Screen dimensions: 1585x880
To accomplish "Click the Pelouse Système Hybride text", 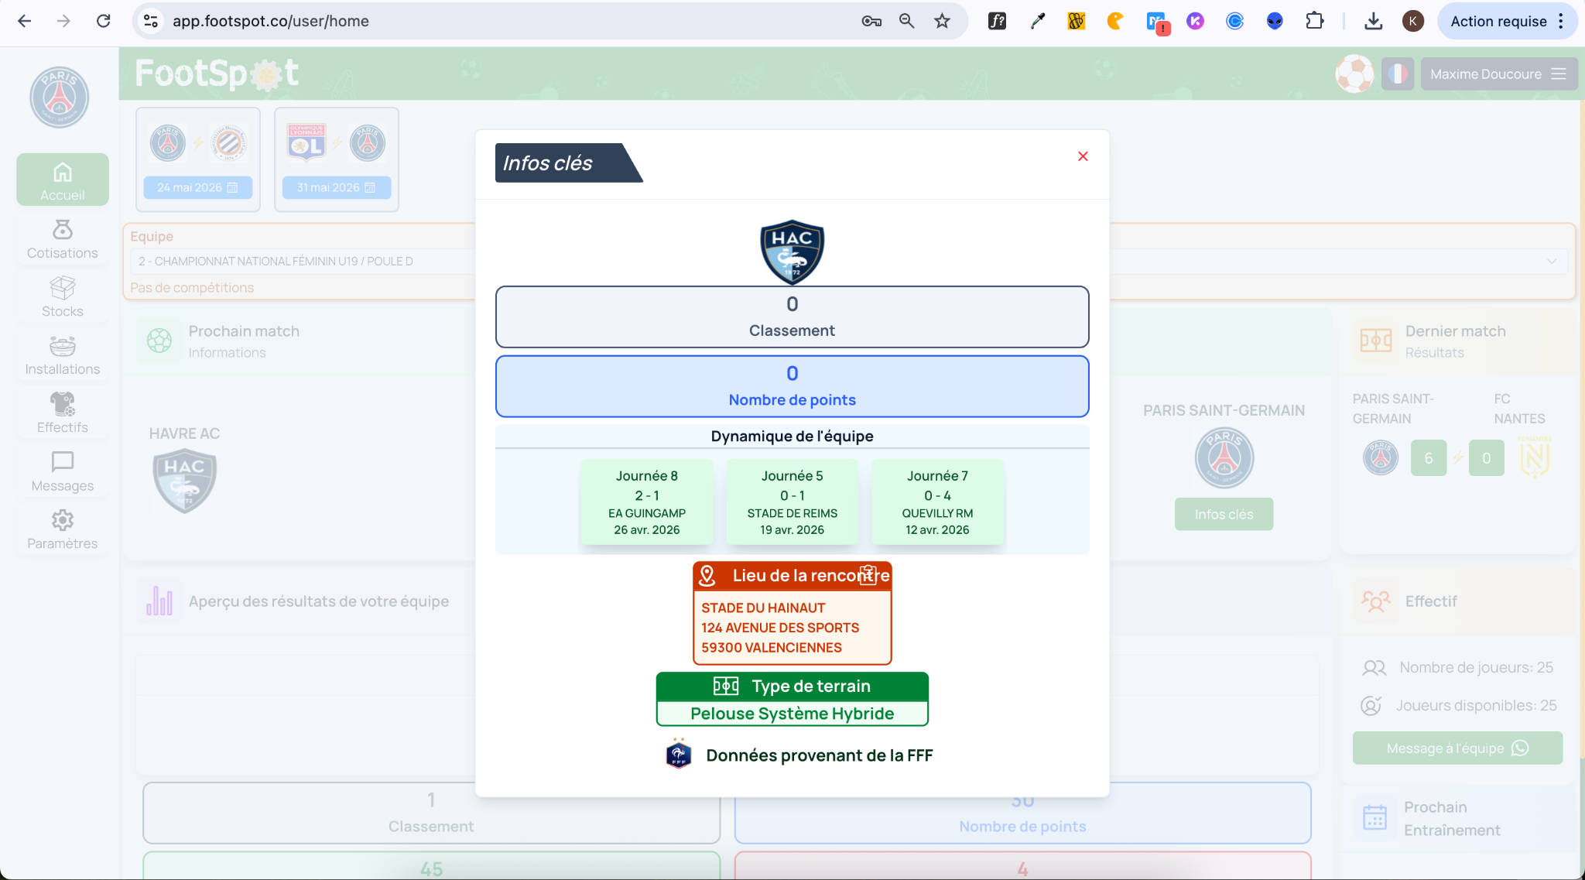I will pyautogui.click(x=792, y=714).
